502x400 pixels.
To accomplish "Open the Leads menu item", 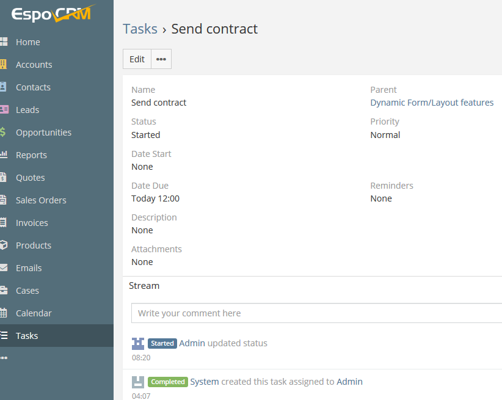I will 27,110.
